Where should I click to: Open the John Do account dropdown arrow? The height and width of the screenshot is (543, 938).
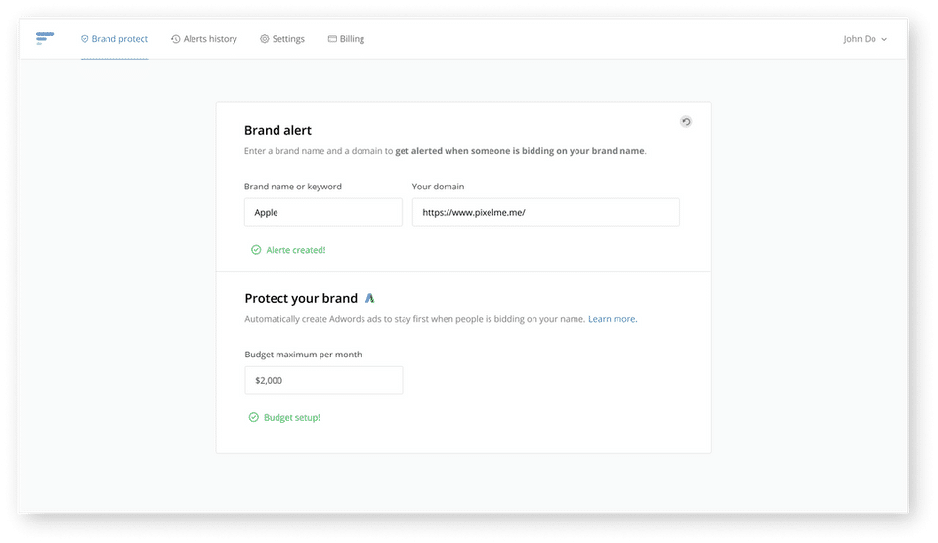tap(884, 39)
